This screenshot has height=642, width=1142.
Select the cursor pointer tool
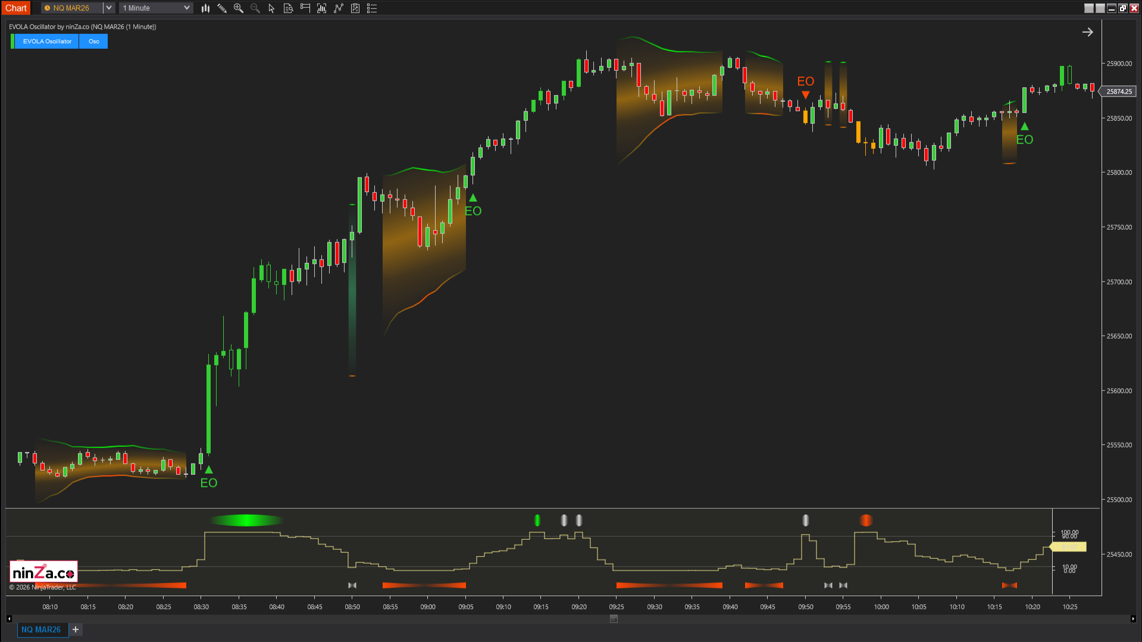tap(271, 8)
